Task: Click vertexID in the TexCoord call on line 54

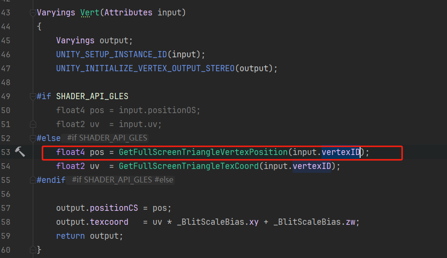Action: [x=311, y=166]
